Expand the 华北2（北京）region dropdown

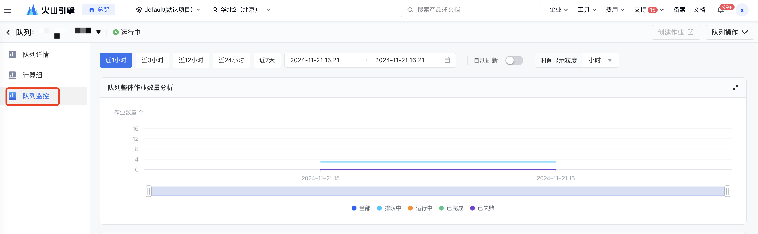click(241, 10)
